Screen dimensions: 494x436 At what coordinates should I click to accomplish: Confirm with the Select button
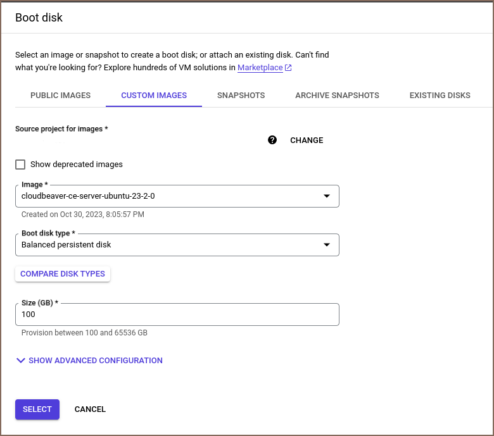(37, 409)
